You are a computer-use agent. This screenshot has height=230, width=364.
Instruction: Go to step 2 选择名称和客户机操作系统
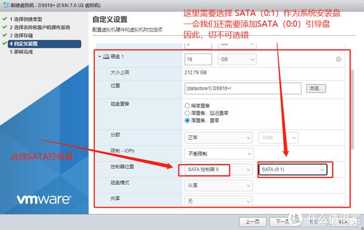[x=39, y=27]
